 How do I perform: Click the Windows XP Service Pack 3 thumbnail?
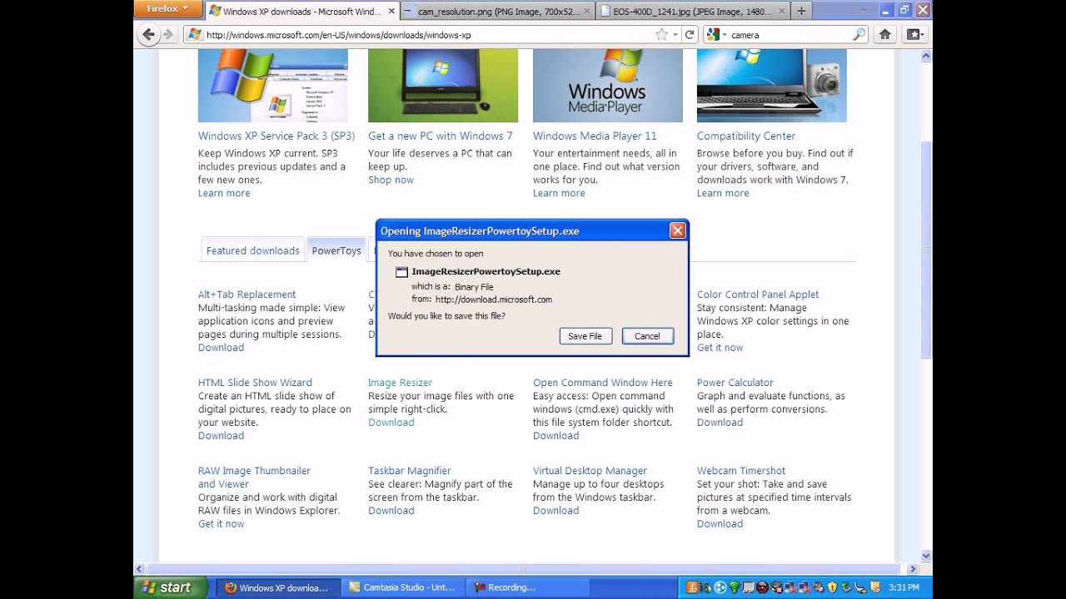coord(273,85)
